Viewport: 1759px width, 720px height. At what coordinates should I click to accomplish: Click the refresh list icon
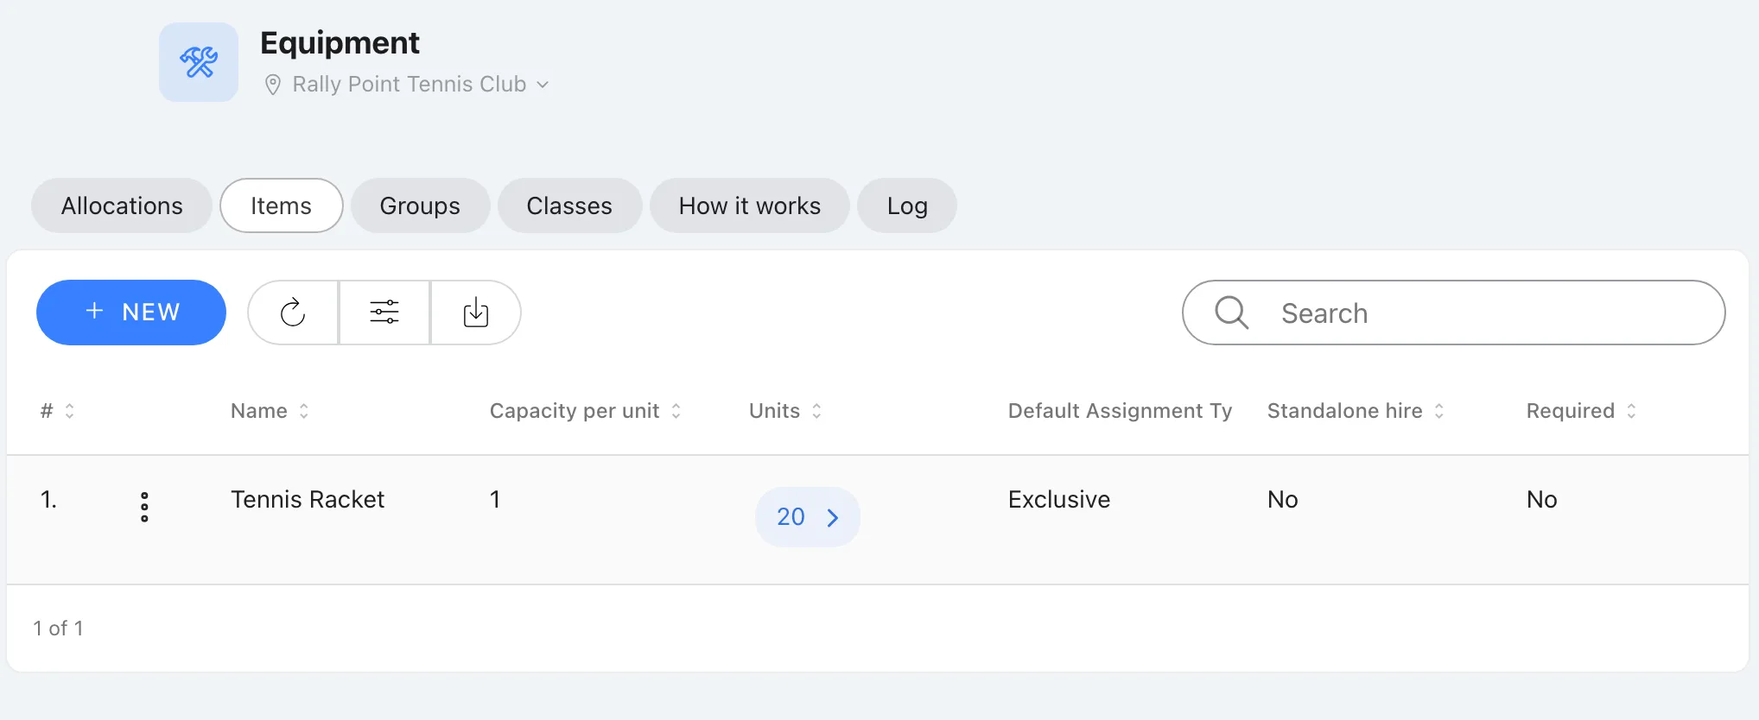point(293,313)
